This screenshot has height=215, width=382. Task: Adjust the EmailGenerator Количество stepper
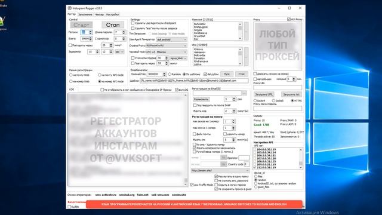coord(165,74)
